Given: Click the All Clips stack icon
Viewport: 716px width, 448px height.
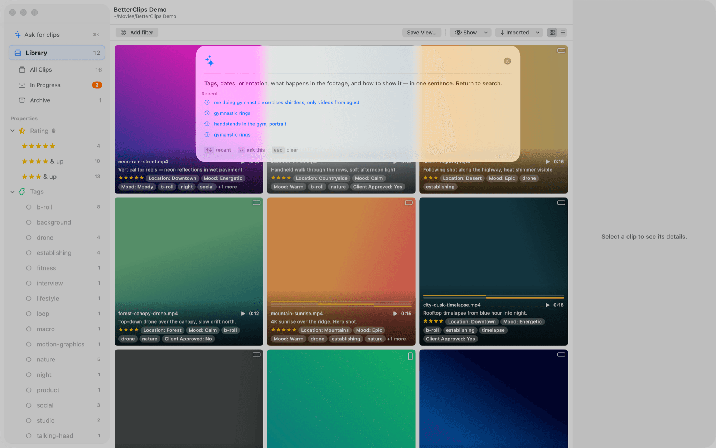Looking at the screenshot, I should pos(22,69).
